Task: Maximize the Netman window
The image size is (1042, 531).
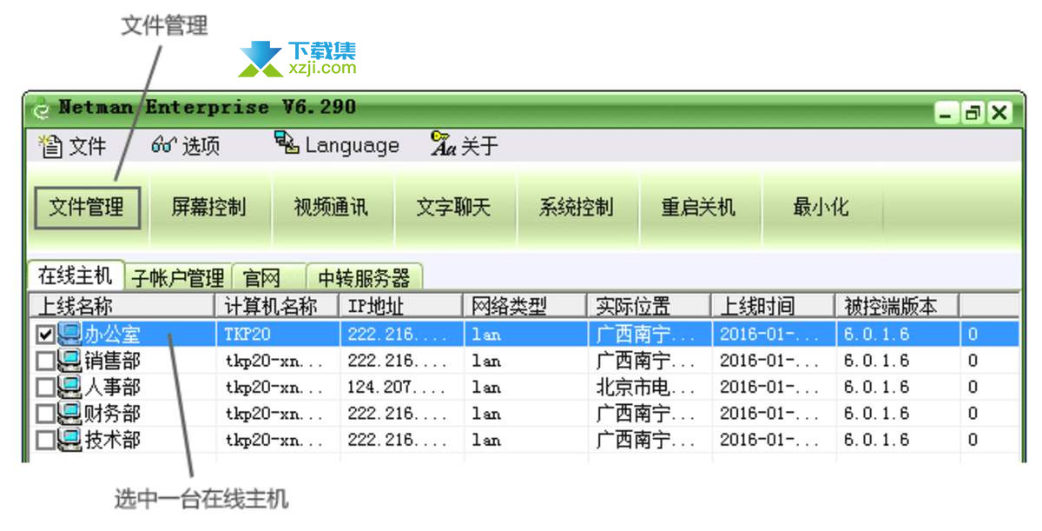Action: [973, 113]
